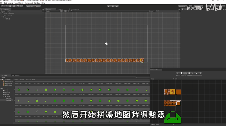Open the File menu
Viewport: 226px width, 126px height.
point(1,3)
